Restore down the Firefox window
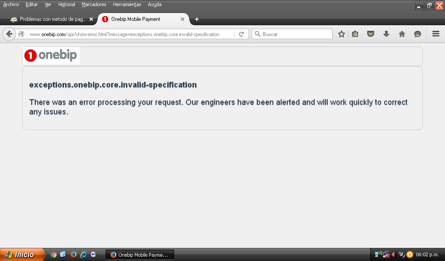 pos(429,5)
